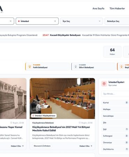Focus the İlçe filtrele search field

pos(115,94)
